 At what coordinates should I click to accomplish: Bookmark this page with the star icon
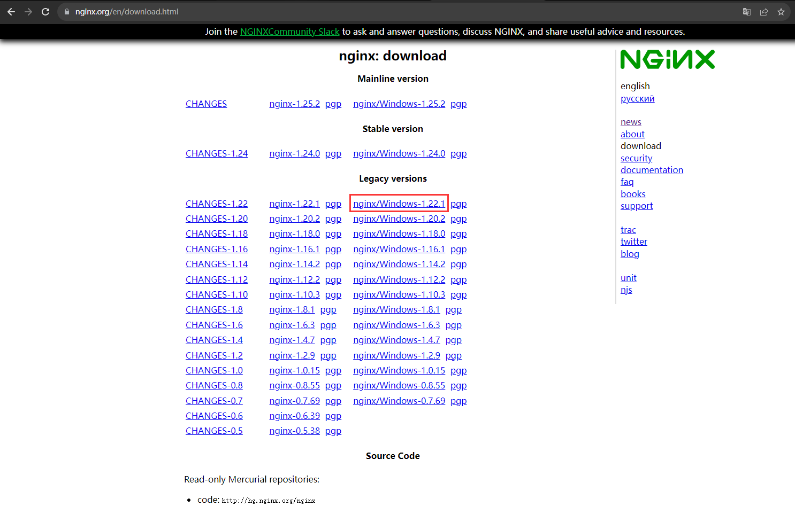pyautogui.click(x=781, y=12)
